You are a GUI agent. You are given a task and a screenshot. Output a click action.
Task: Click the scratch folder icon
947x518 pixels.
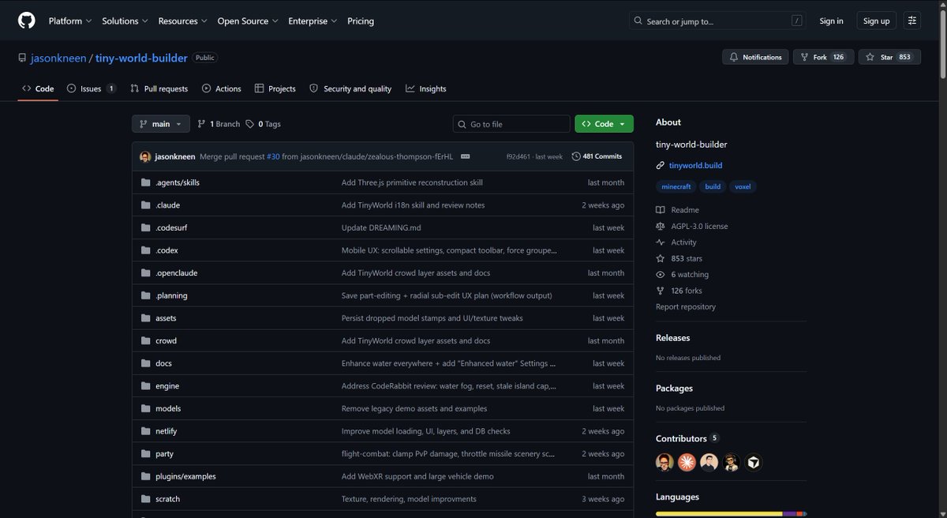tap(145, 499)
